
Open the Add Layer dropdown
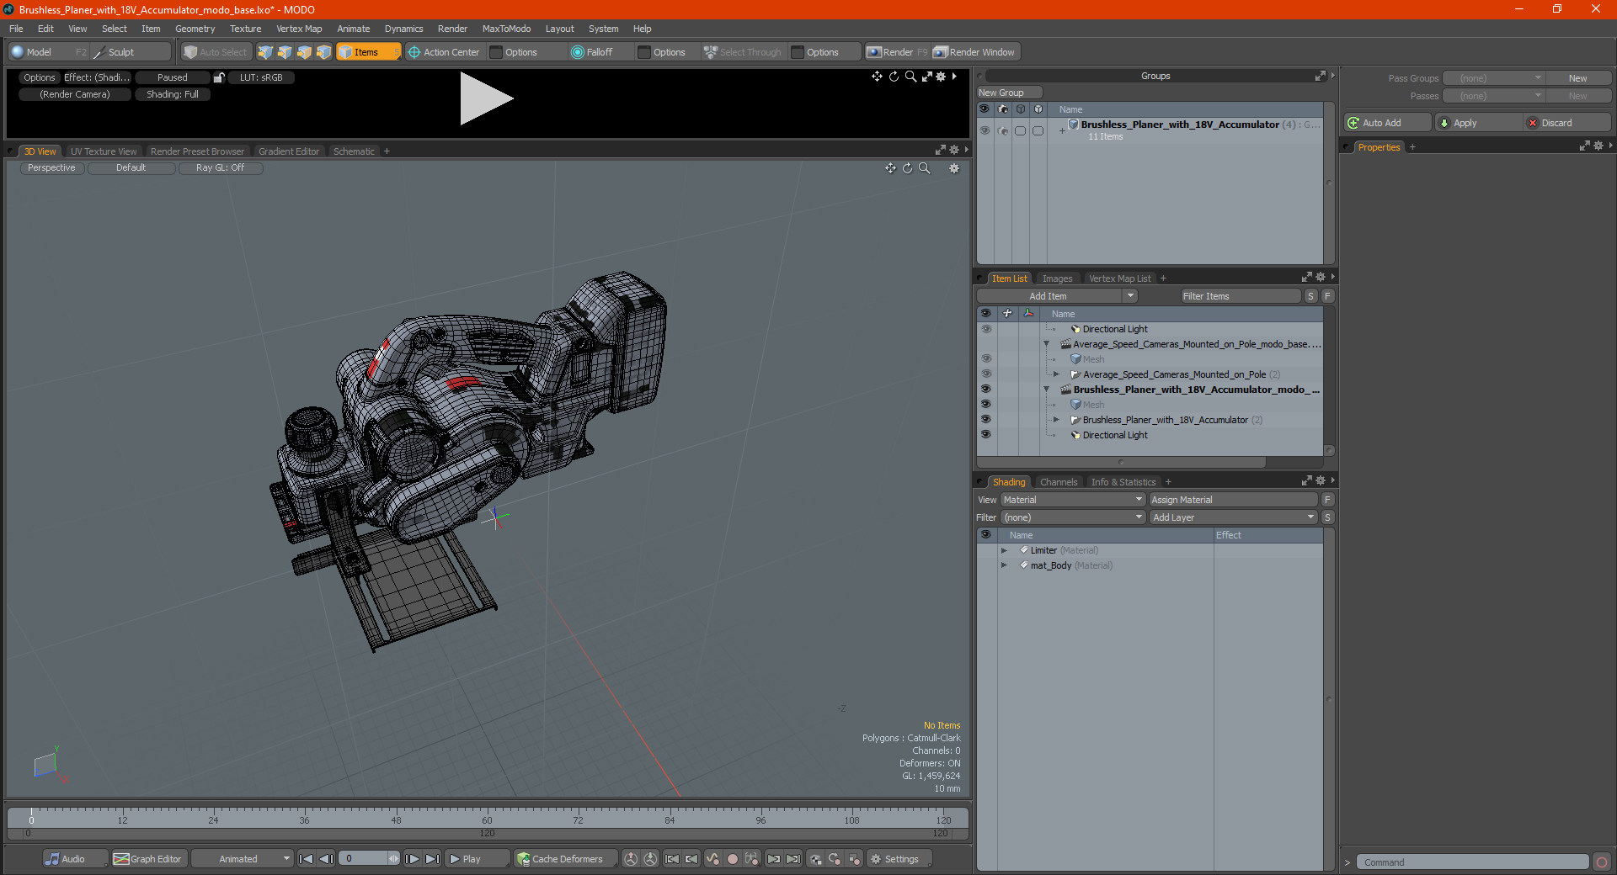coord(1234,517)
